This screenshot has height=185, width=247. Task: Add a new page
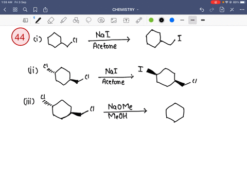(x=222, y=10)
